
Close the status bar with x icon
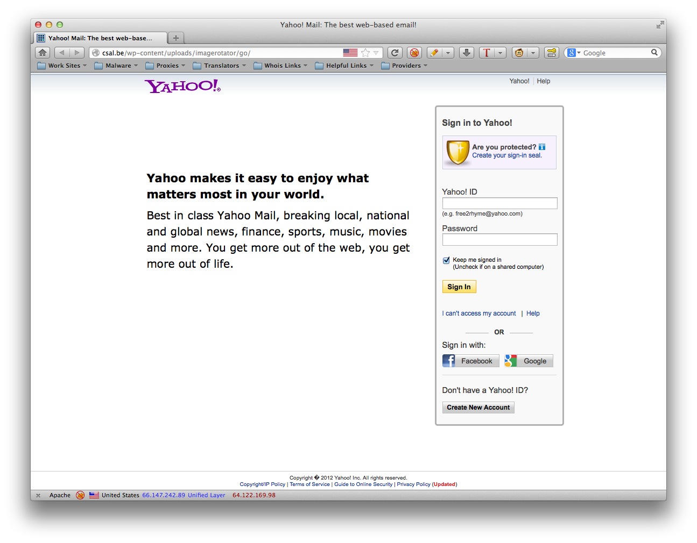click(38, 496)
